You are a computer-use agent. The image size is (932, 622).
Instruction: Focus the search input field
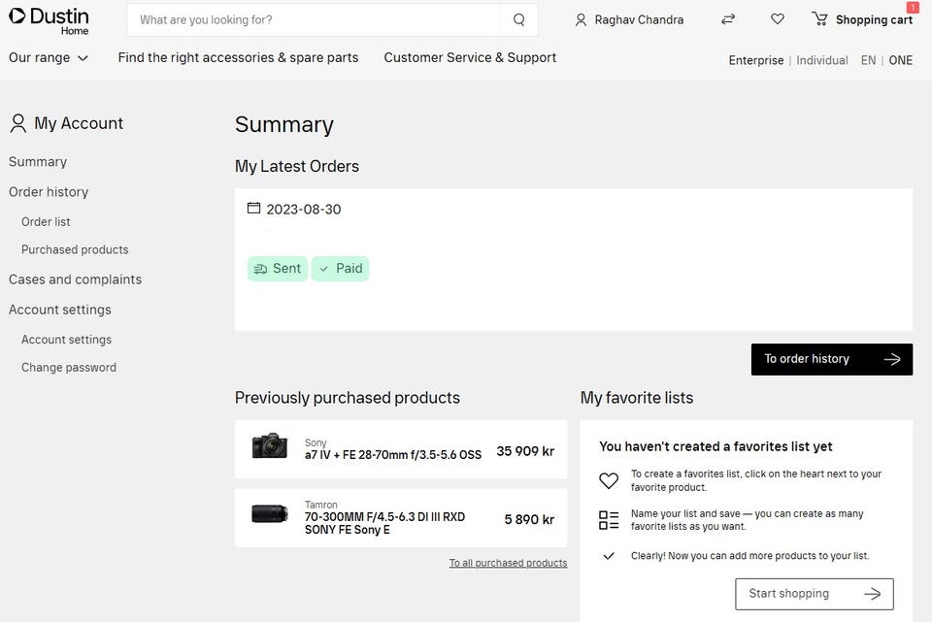[316, 19]
